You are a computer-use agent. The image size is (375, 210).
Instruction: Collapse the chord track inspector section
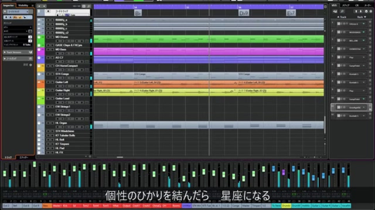(x=5, y=11)
